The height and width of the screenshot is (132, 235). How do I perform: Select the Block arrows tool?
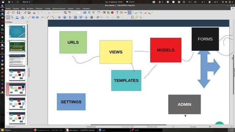point(70,17)
